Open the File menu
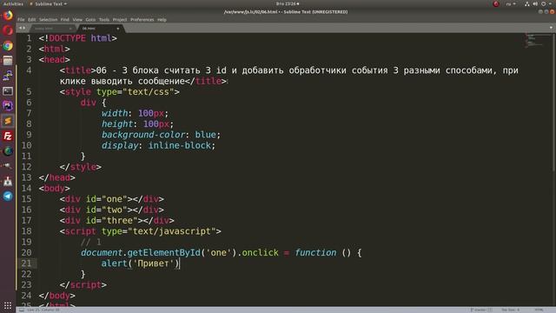 [21, 19]
